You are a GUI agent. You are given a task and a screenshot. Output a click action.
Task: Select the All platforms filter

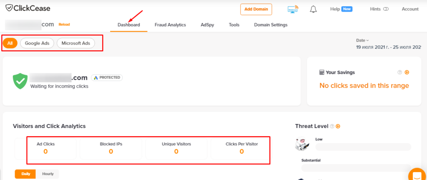[x=10, y=43]
